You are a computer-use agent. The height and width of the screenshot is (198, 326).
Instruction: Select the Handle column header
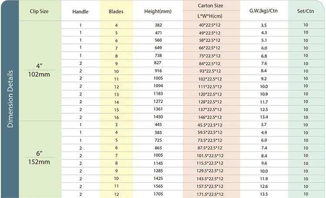(x=80, y=12)
